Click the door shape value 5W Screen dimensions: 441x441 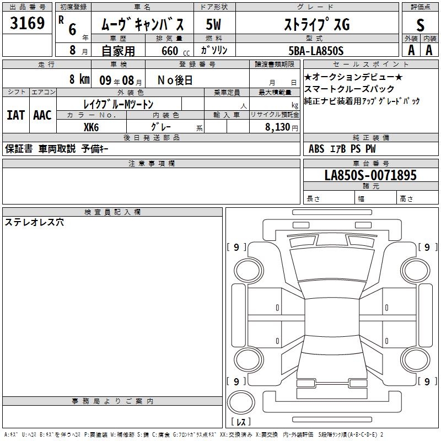213,24
